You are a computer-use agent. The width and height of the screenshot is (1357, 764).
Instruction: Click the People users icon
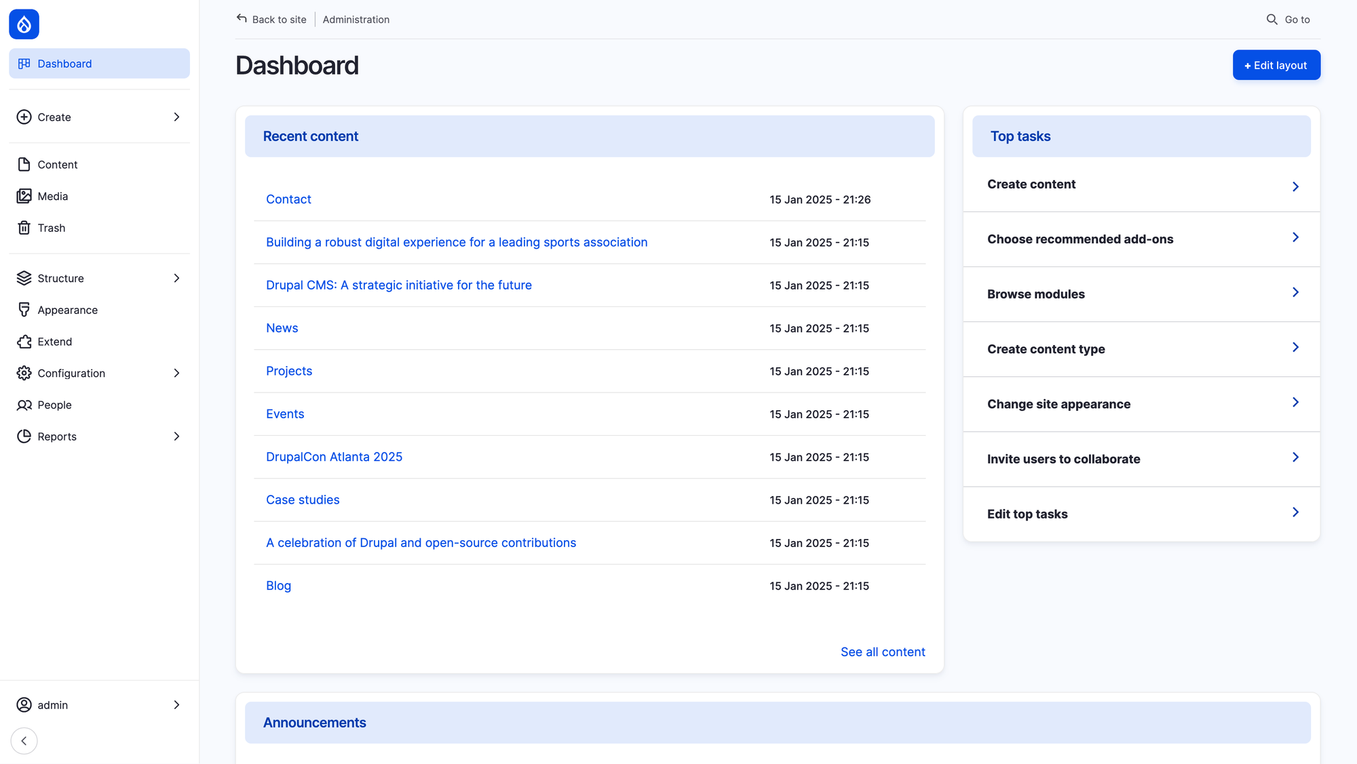point(24,405)
